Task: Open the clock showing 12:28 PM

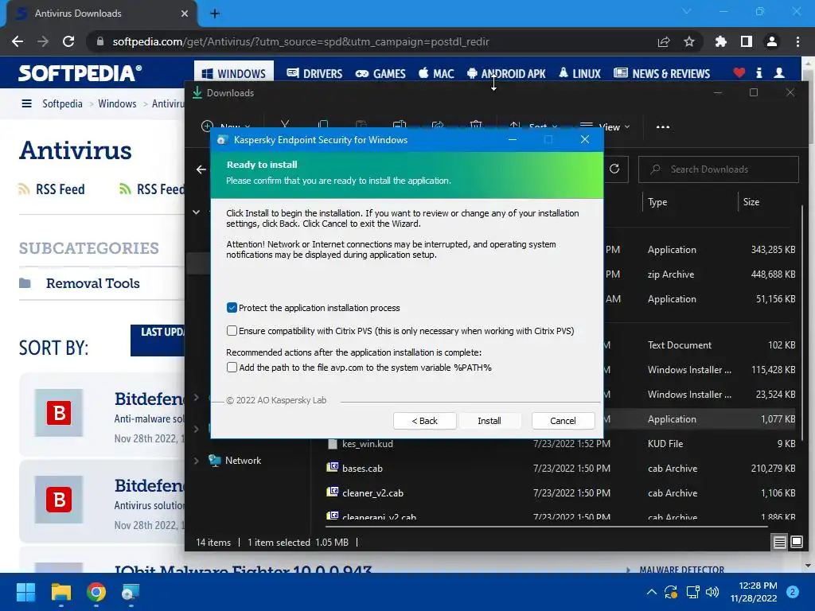Action: click(754, 592)
